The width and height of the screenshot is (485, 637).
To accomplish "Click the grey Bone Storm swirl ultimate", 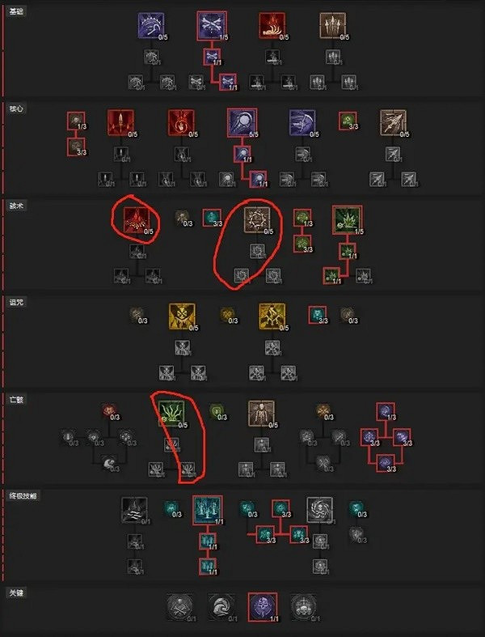I will click(320, 510).
